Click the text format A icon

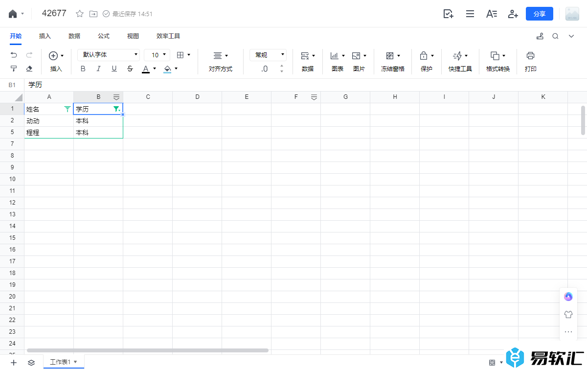[492, 14]
